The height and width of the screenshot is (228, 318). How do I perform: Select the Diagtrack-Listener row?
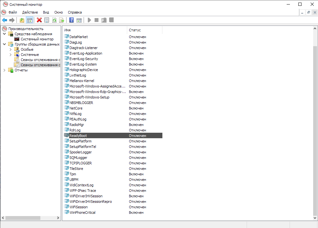coord(113,48)
